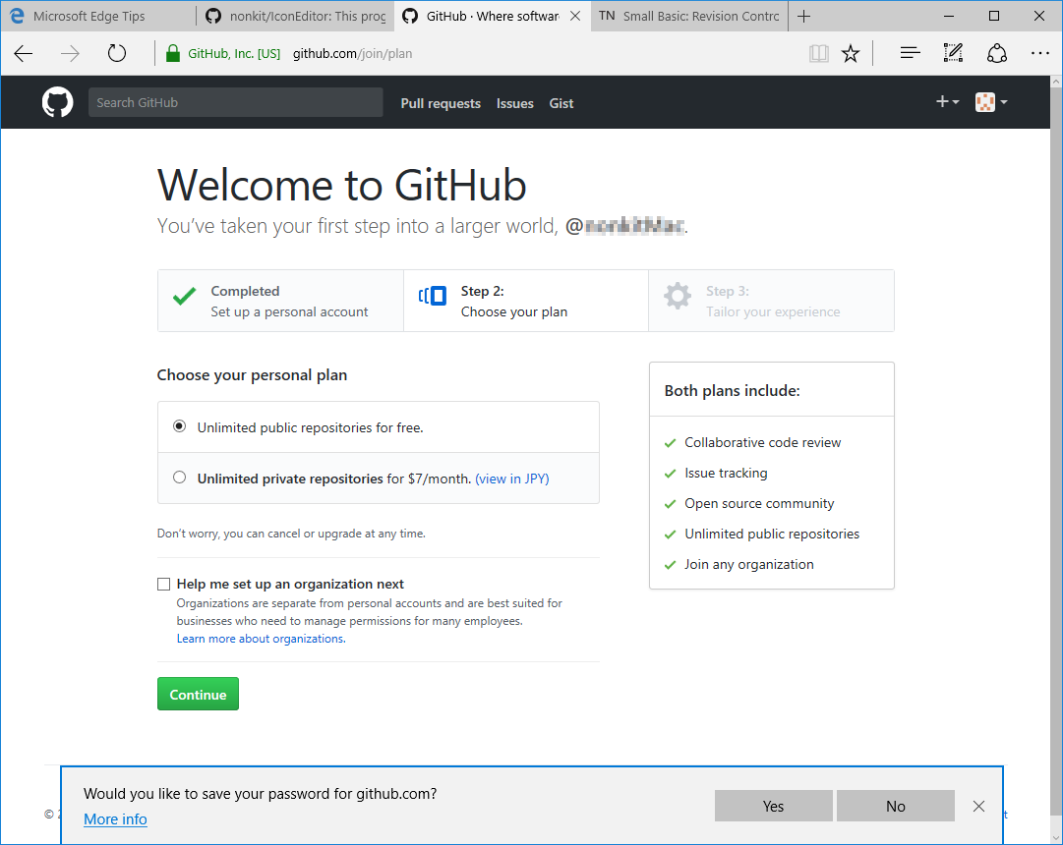Expand the plus create-new dropdown
The width and height of the screenshot is (1063, 845).
tap(947, 101)
